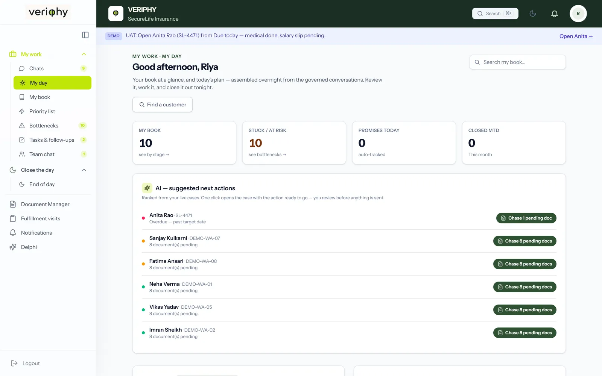Chase 8 pending docs for Neha Verma
This screenshot has height=376, width=602.
tap(525, 287)
